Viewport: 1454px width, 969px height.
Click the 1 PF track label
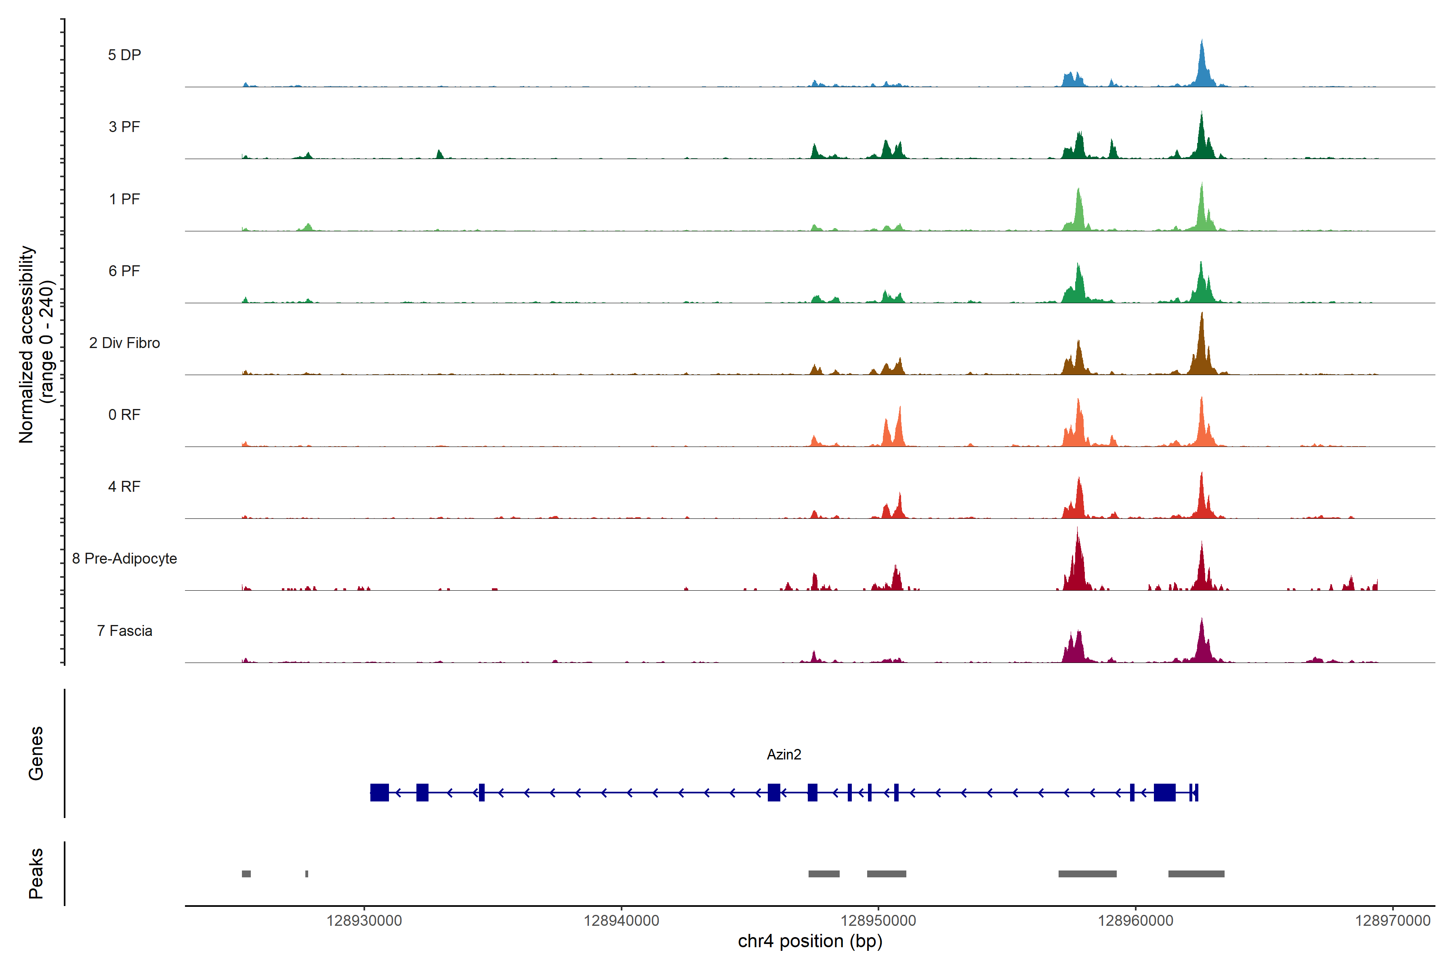(x=124, y=199)
